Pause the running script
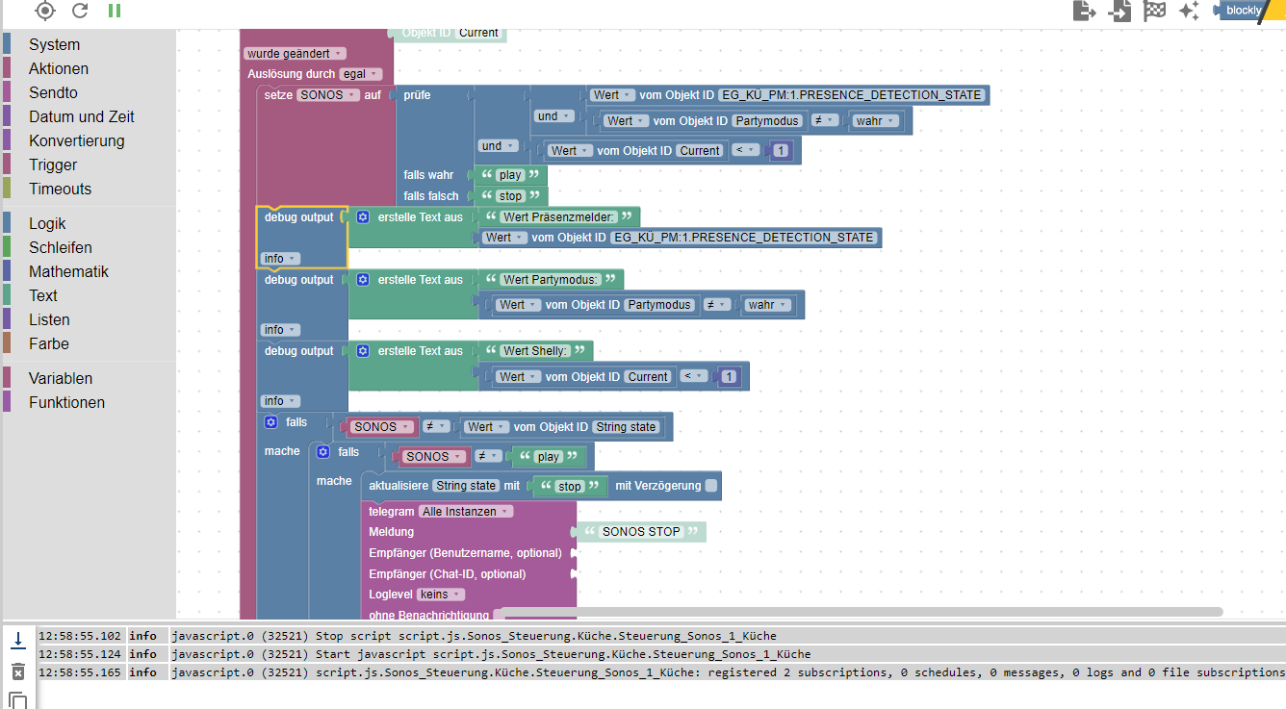 pyautogui.click(x=115, y=11)
